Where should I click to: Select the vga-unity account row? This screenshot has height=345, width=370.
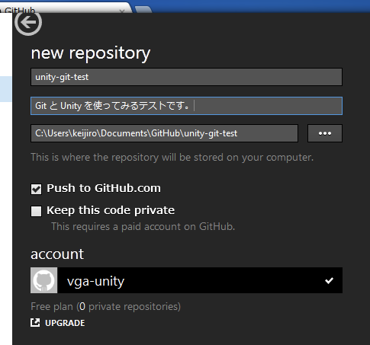point(186,280)
